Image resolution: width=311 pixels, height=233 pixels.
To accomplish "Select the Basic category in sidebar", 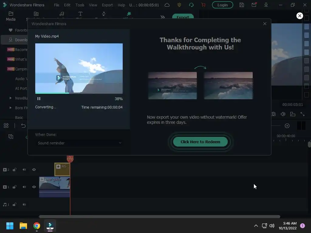I will [x=19, y=117].
